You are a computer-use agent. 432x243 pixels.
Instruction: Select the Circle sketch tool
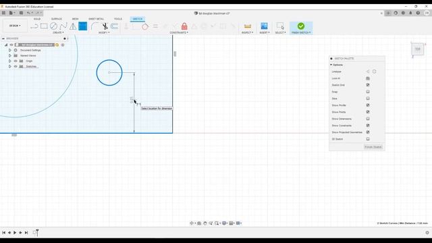(53, 26)
